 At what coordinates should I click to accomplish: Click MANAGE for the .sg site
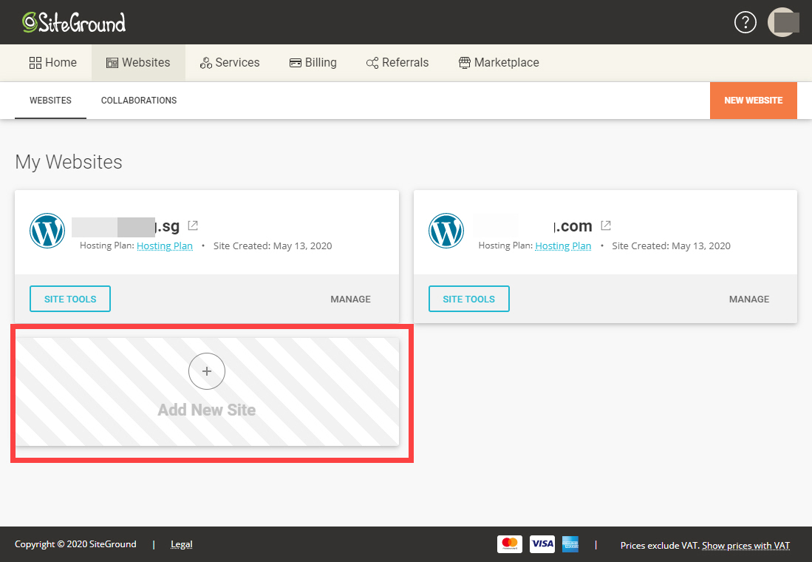pyautogui.click(x=351, y=299)
